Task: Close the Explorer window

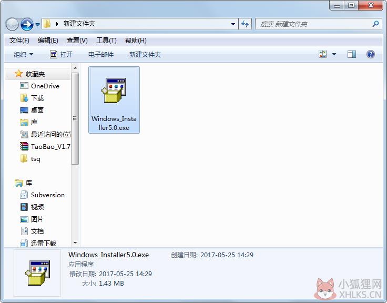Action: 371,5
